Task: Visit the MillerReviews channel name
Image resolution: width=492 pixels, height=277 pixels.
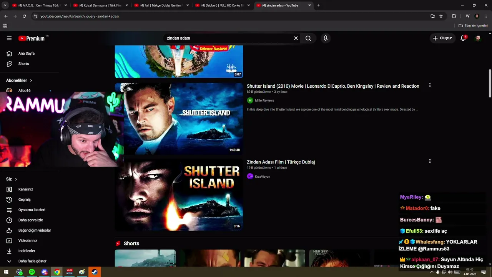Action: coord(264,100)
